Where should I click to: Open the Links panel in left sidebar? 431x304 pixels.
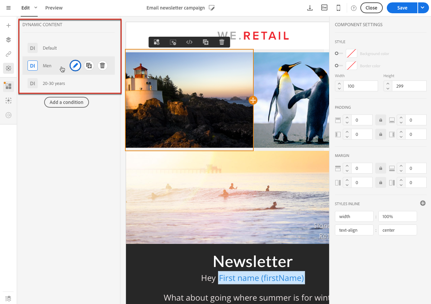pos(8,54)
